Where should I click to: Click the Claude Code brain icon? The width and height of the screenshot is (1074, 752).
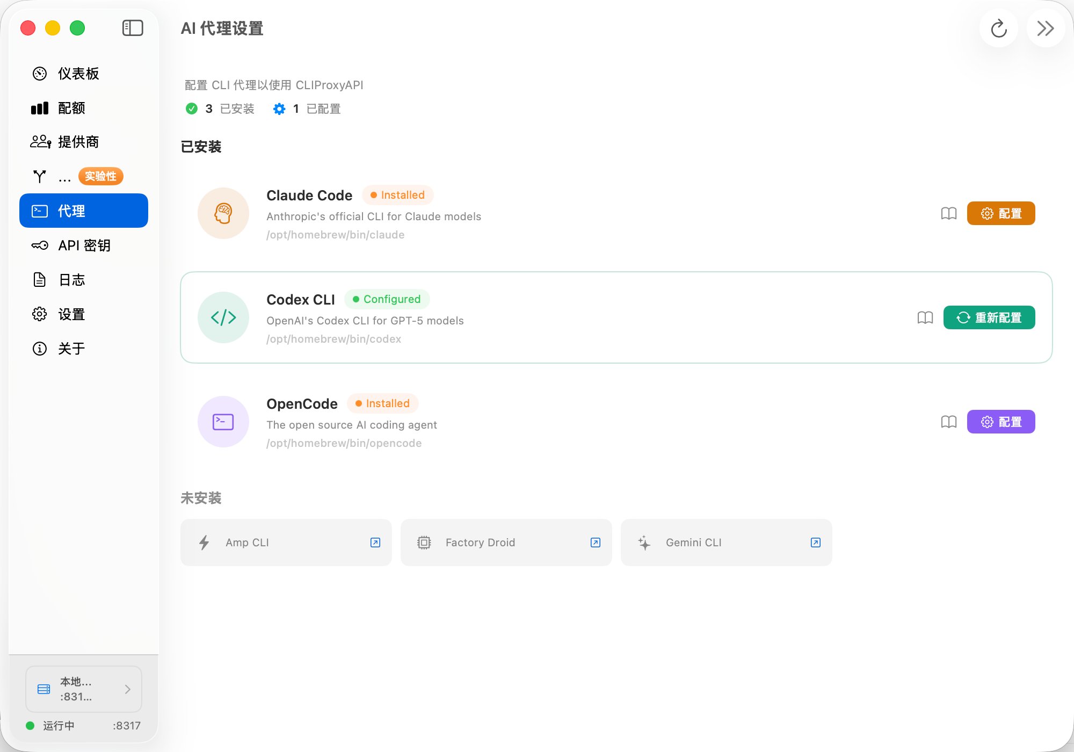pos(223,213)
